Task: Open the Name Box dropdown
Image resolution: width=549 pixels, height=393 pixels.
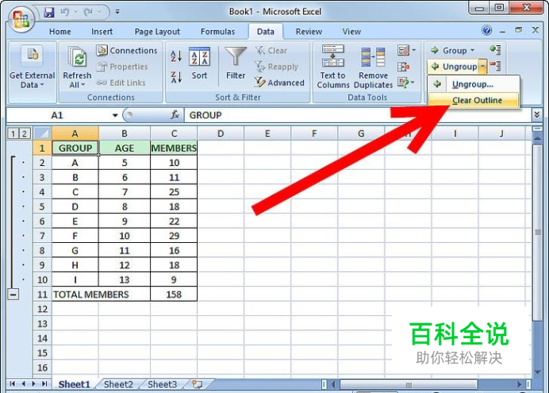Action: [115, 115]
